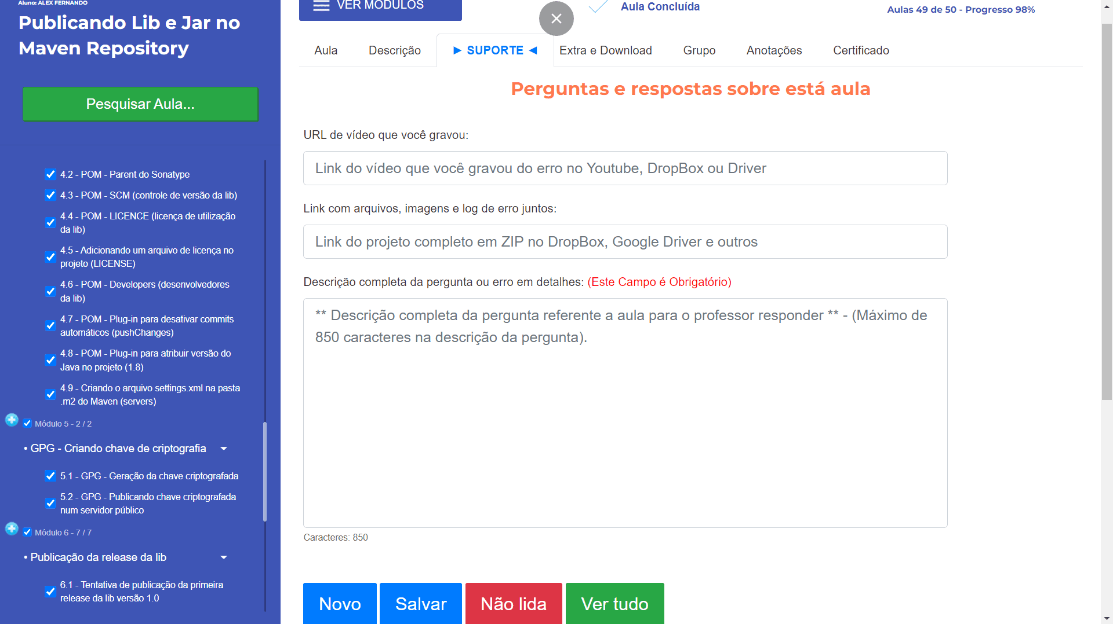The height and width of the screenshot is (624, 1113).
Task: Toggle the Módulo 5 - 2 / 2 checkbox
Action: click(27, 423)
